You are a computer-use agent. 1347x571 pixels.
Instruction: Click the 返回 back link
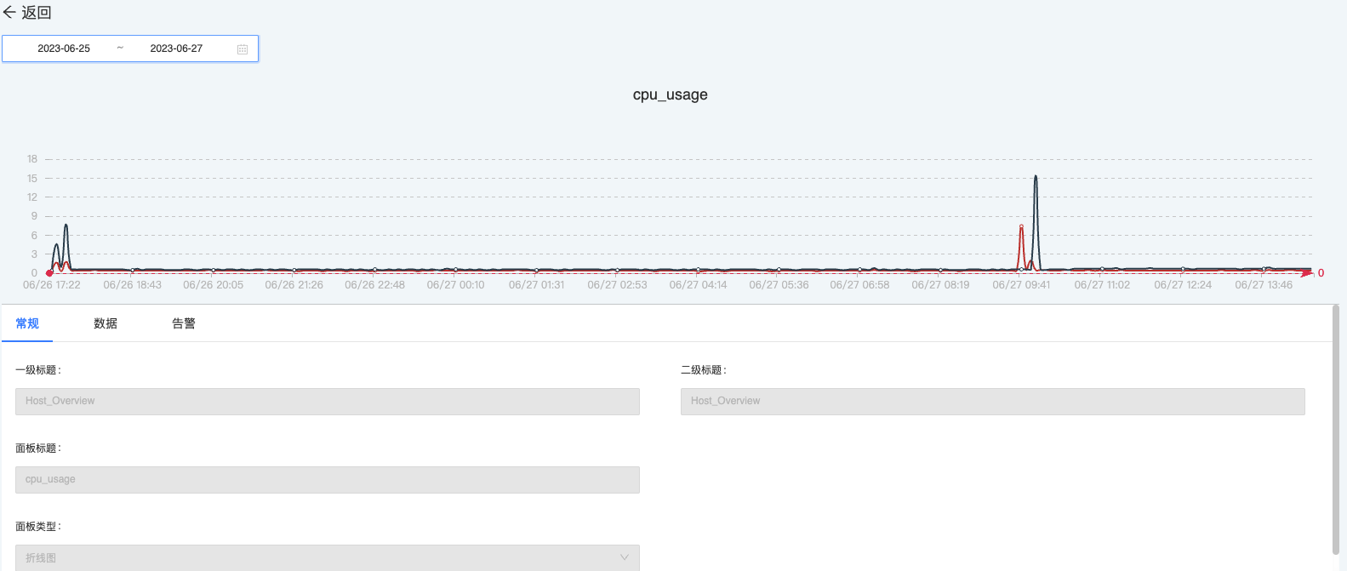pos(37,13)
